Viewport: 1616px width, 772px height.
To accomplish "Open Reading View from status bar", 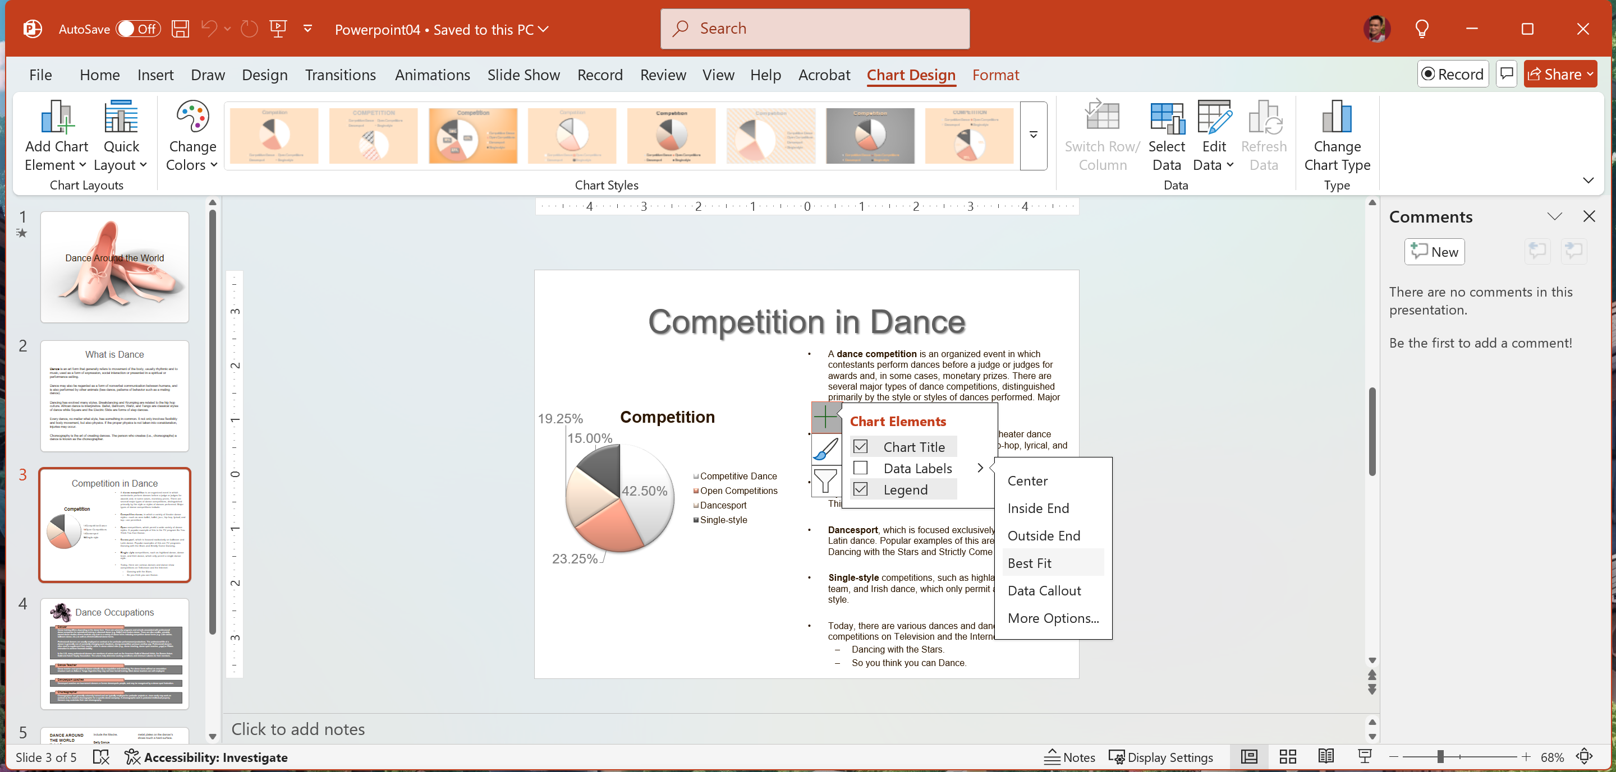I will [1326, 757].
